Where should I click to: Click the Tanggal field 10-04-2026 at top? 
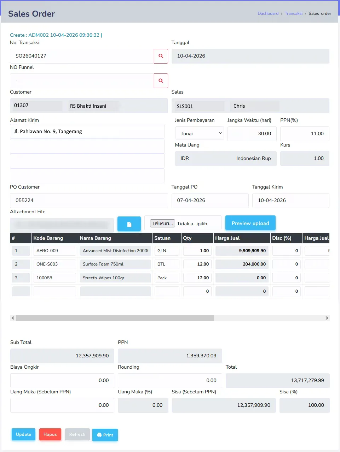tap(250, 56)
